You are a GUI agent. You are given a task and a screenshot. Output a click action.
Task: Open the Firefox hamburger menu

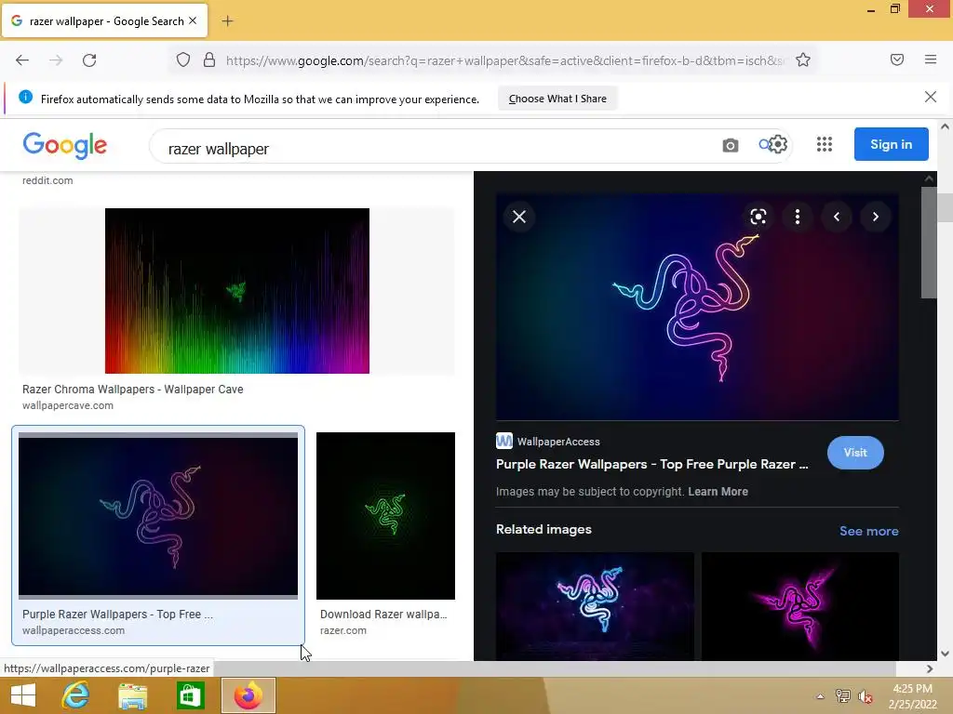(x=931, y=59)
